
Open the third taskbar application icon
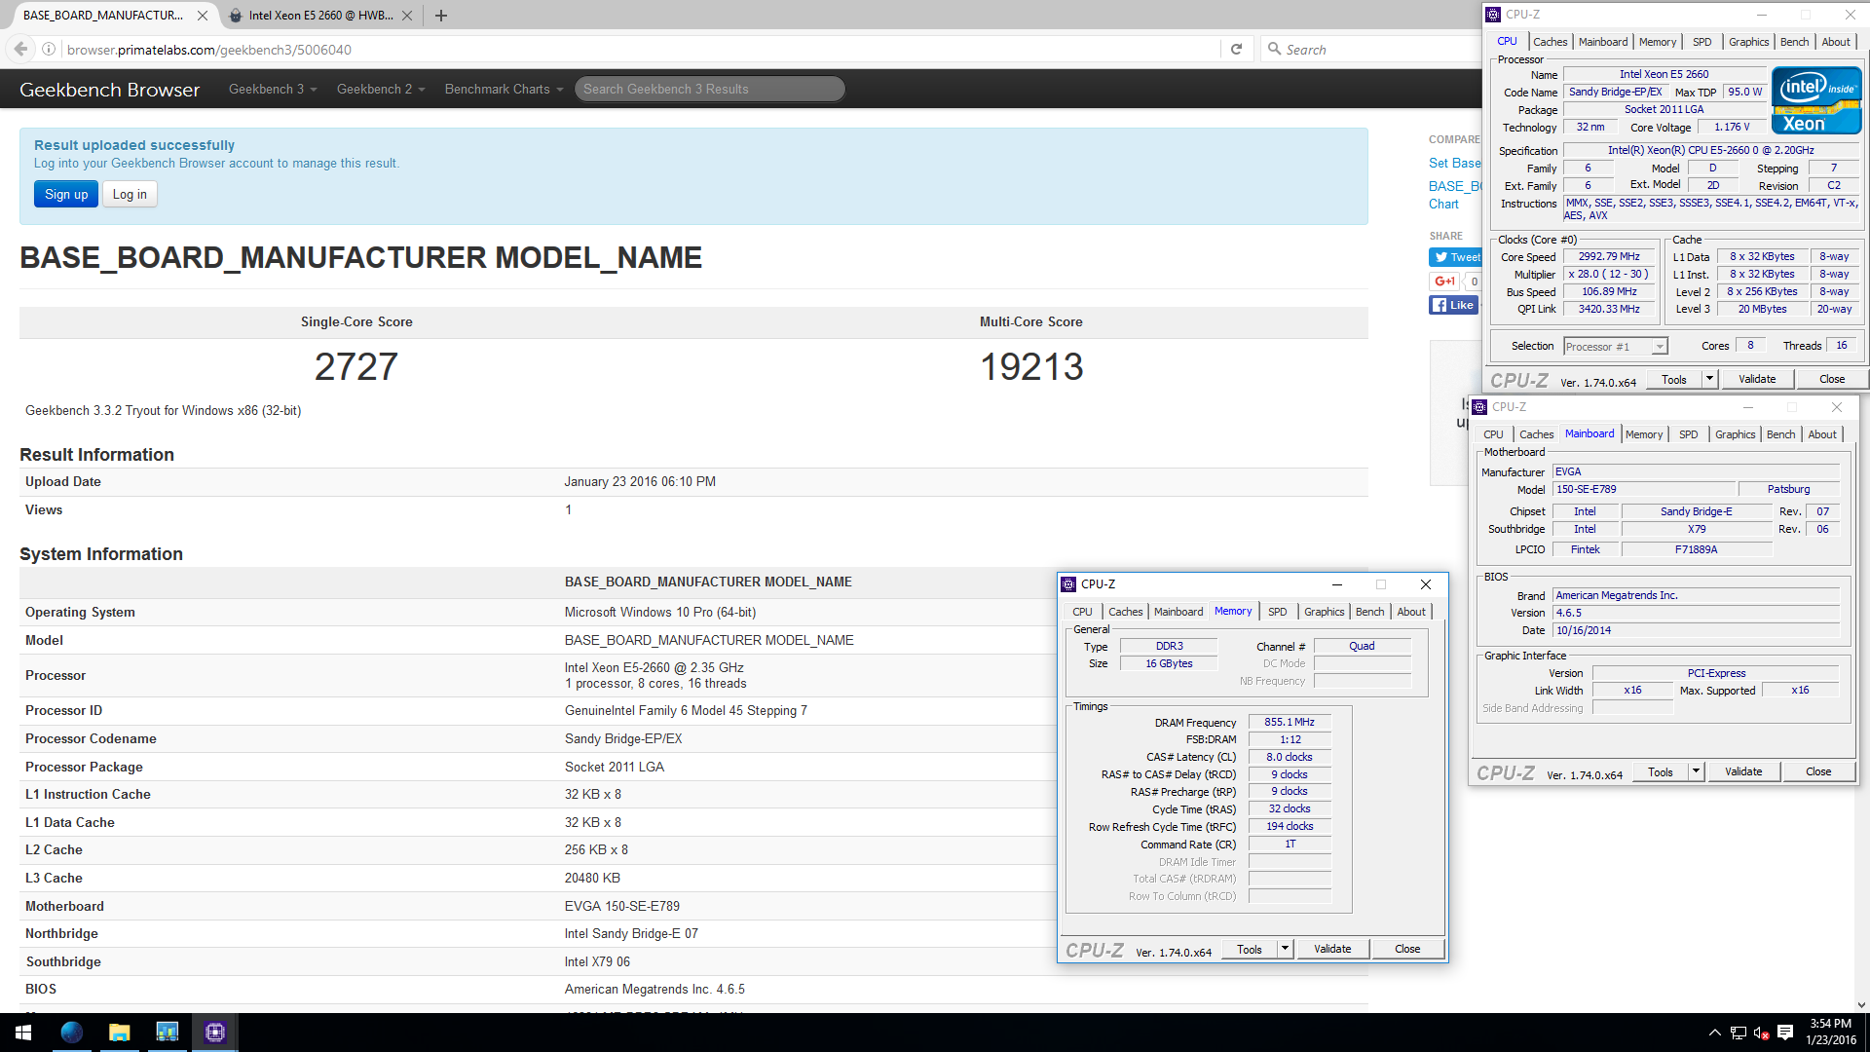(167, 1033)
